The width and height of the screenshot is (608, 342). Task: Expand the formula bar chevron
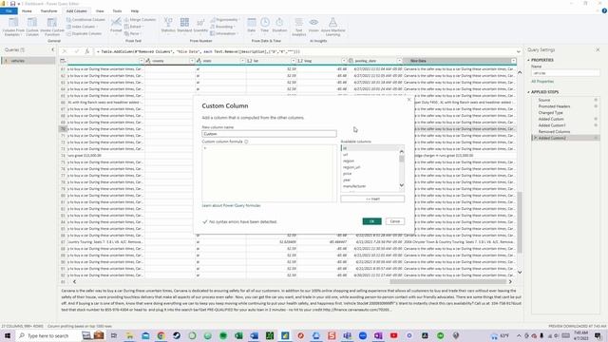519,51
